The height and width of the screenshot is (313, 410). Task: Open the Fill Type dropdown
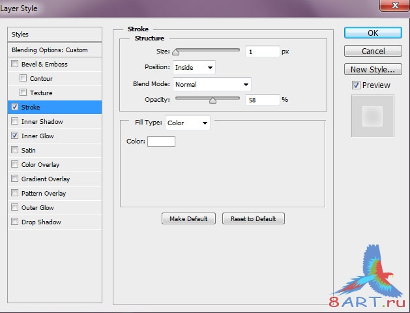[187, 123]
